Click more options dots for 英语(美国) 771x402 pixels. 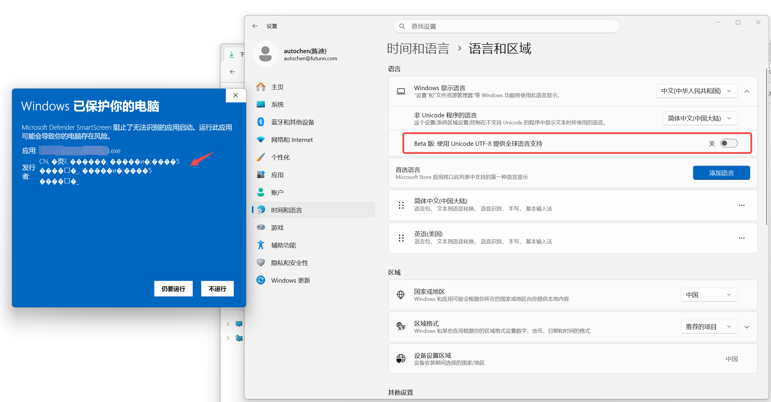(x=741, y=238)
